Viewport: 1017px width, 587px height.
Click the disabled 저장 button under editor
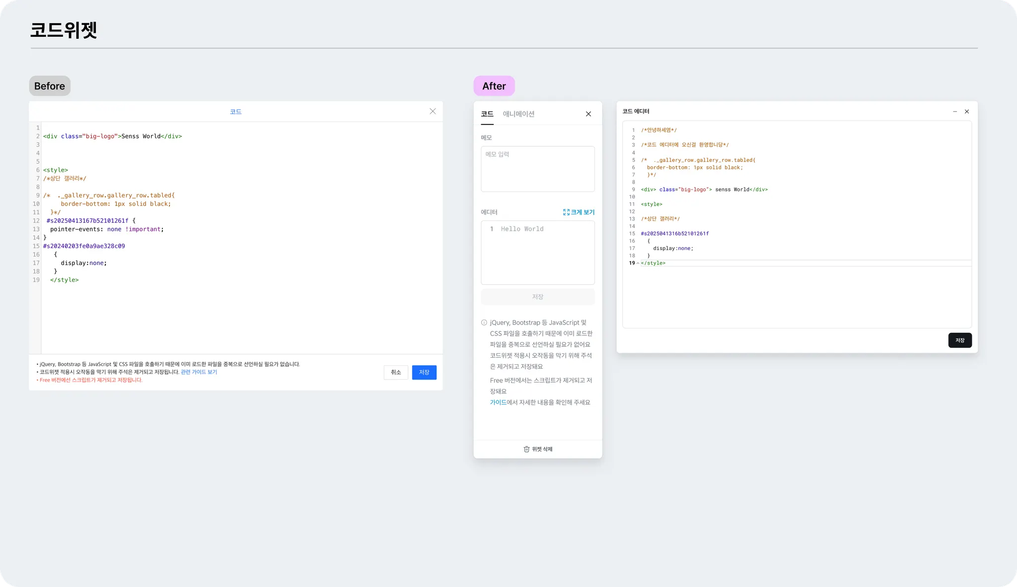pyautogui.click(x=538, y=297)
